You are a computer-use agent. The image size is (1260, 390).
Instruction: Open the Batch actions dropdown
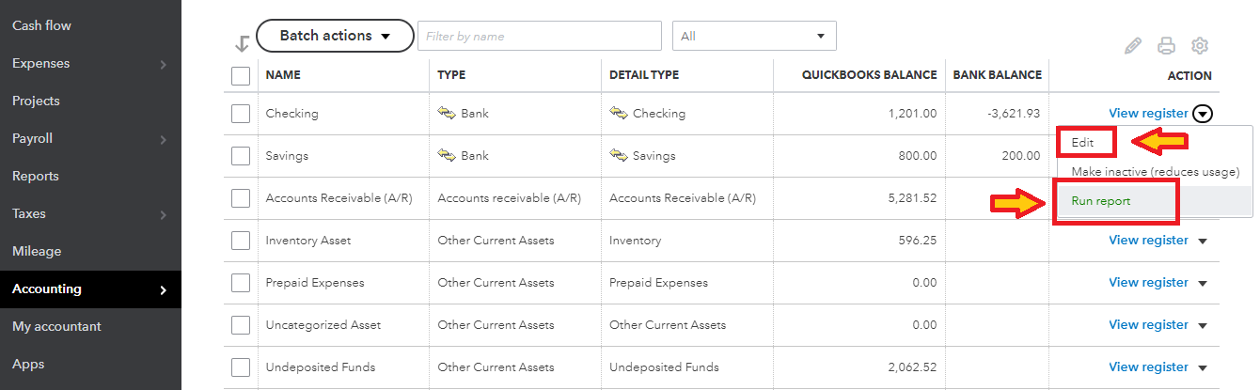pos(335,36)
